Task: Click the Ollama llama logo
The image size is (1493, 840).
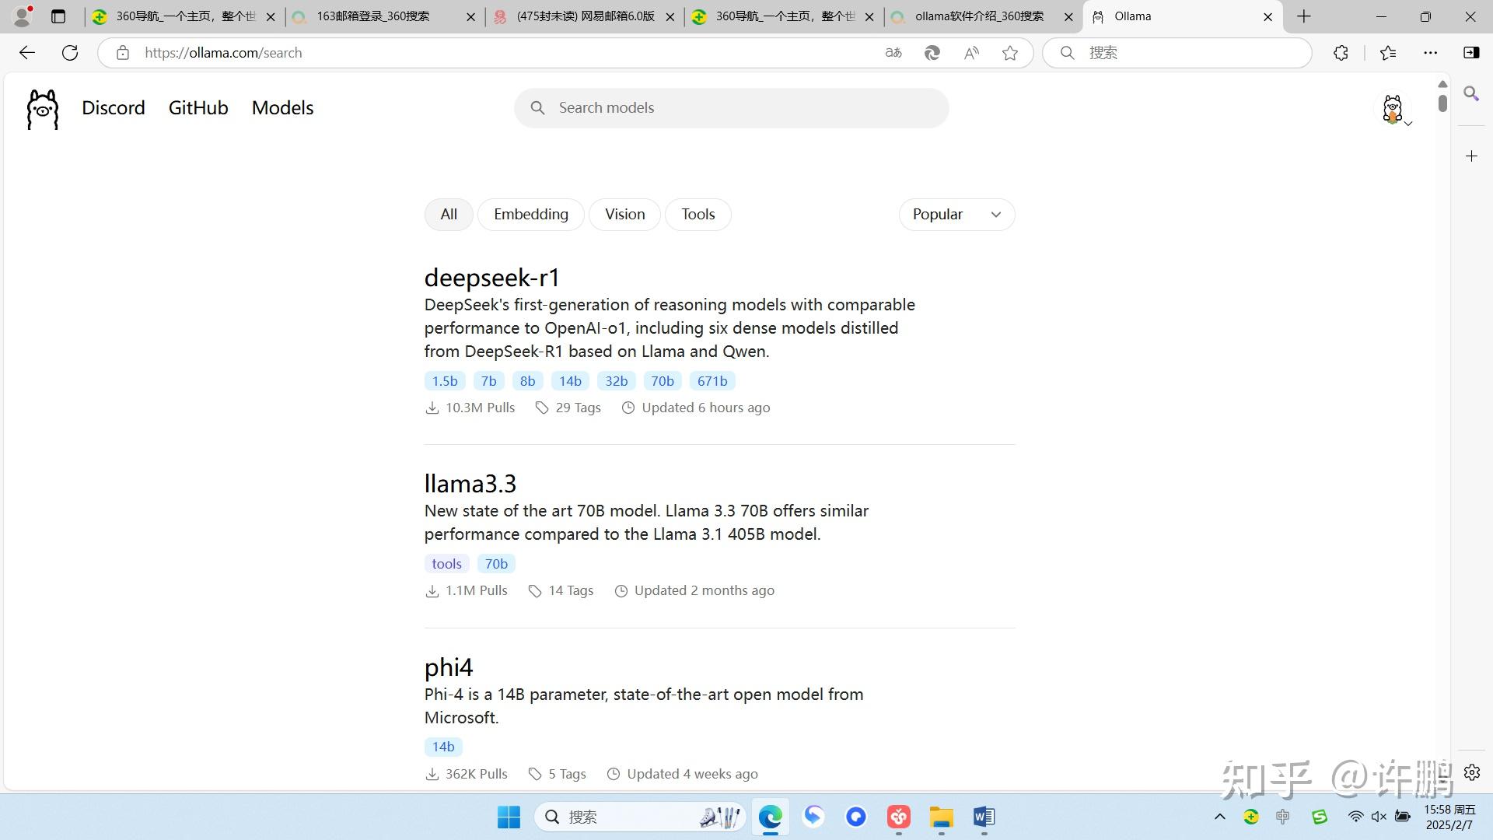Action: (x=42, y=108)
